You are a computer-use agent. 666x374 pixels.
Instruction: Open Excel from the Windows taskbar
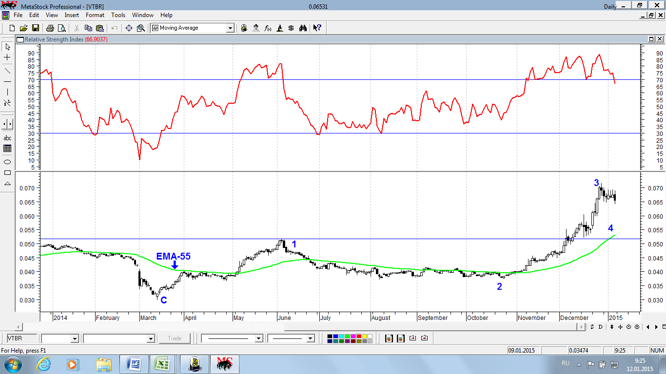point(162,364)
